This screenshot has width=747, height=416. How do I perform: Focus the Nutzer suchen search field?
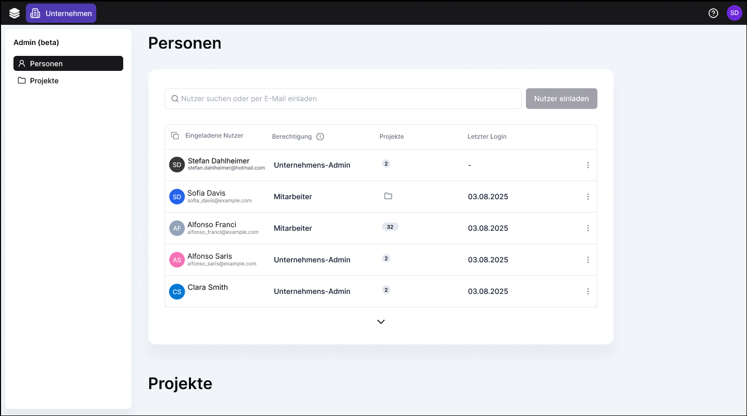click(x=343, y=98)
